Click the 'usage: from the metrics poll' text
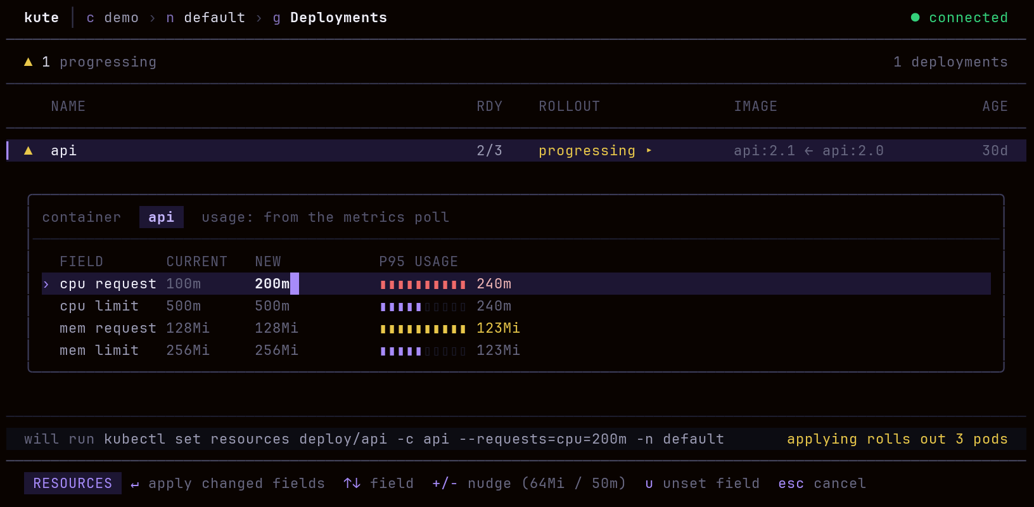The image size is (1034, 507). [x=325, y=217]
